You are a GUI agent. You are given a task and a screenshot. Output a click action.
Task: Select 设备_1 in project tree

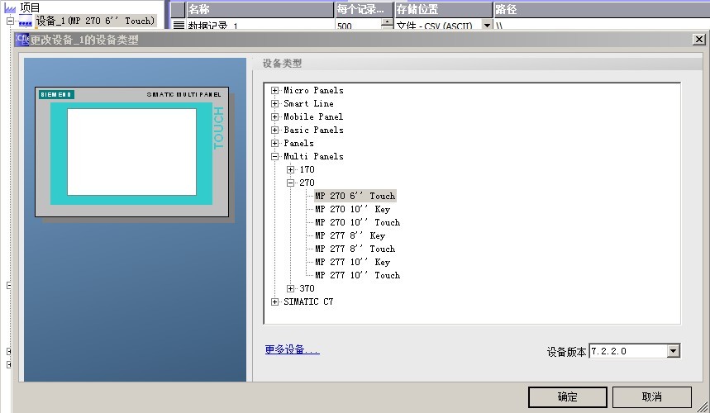96,21
